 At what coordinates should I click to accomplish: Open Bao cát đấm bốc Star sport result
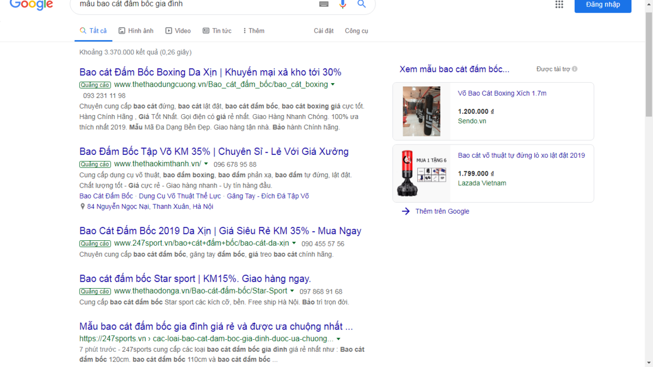195,279
